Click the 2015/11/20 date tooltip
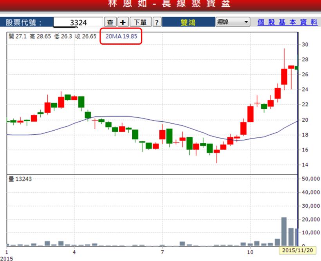Image resolution: width=321 pixels, height=261 pixels. [298, 250]
